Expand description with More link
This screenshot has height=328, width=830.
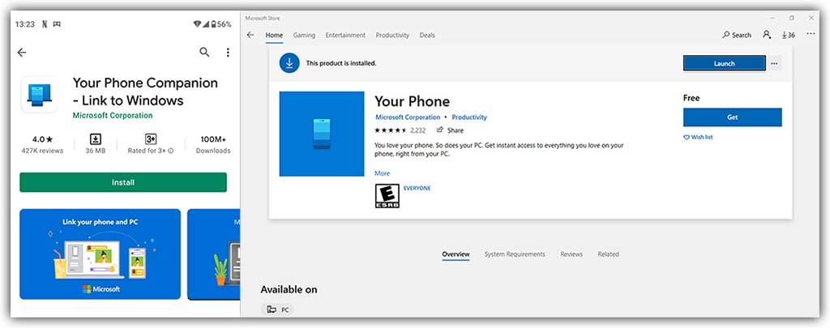coord(383,173)
